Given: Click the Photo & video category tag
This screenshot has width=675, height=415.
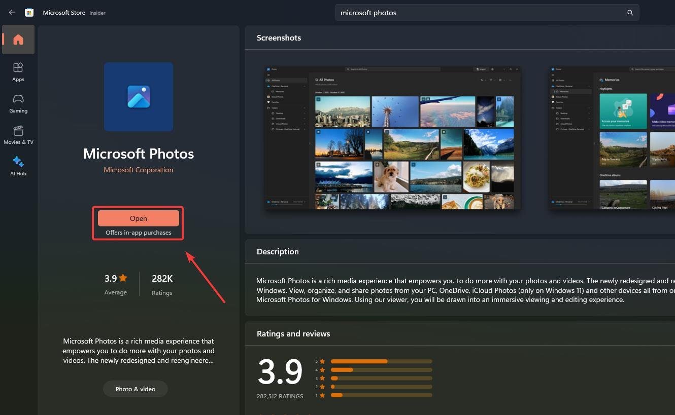Looking at the screenshot, I should [135, 389].
